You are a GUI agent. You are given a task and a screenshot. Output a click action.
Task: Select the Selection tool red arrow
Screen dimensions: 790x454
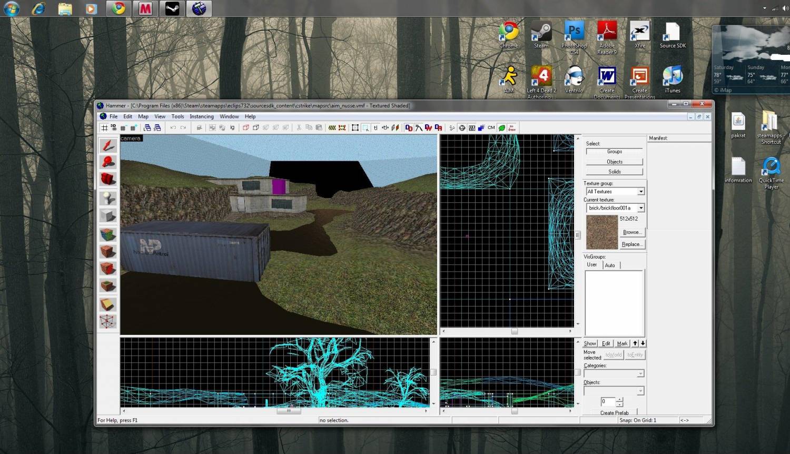pos(108,145)
